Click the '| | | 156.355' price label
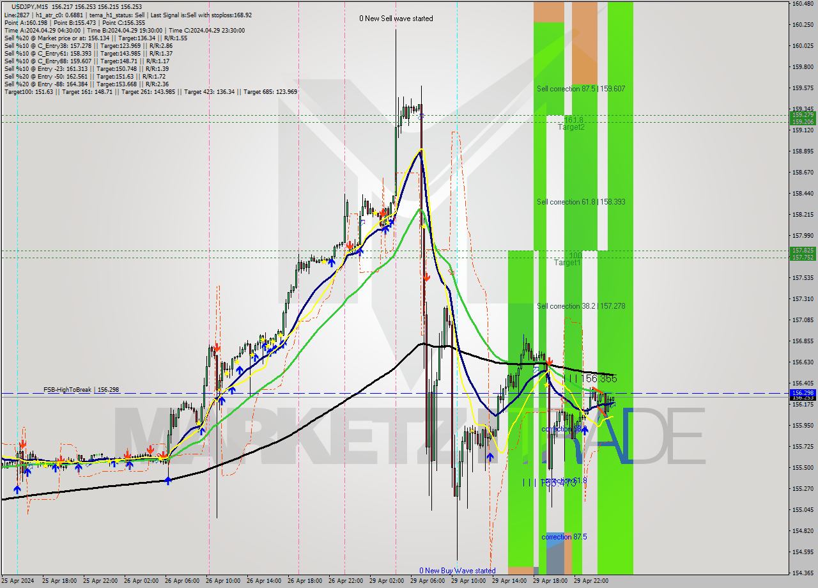This screenshot has height=588, width=818. 590,379
